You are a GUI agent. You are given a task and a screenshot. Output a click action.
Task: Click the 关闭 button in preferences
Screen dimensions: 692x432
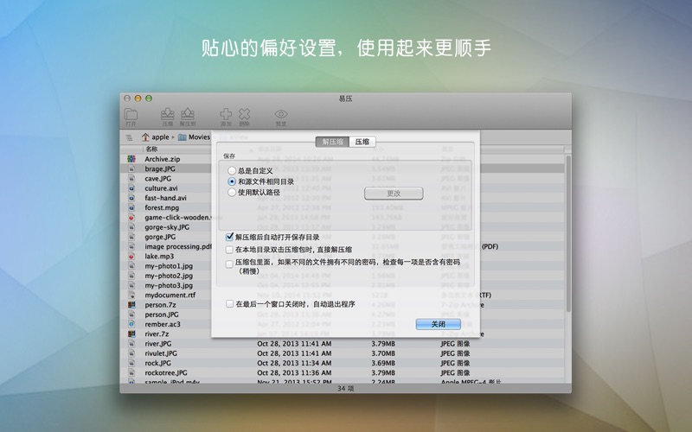pos(438,324)
